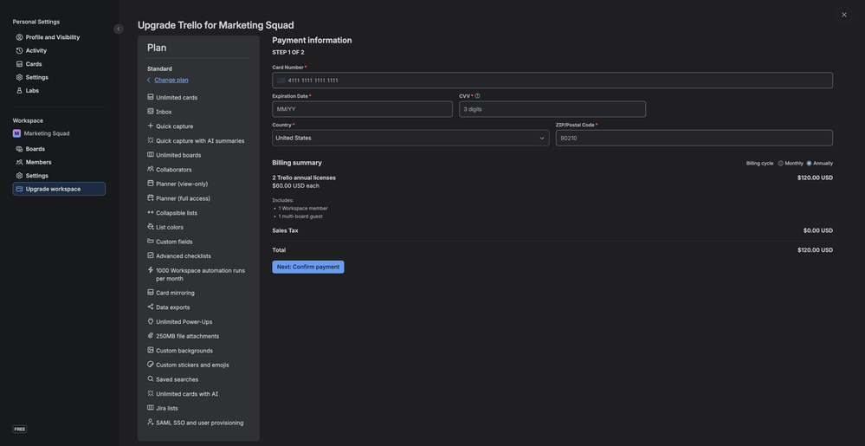
Task: Click the CVV help question-mark icon
Action: (x=477, y=96)
